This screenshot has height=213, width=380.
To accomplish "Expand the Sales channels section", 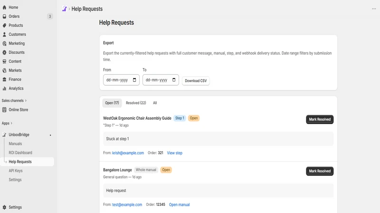I will [14, 100].
